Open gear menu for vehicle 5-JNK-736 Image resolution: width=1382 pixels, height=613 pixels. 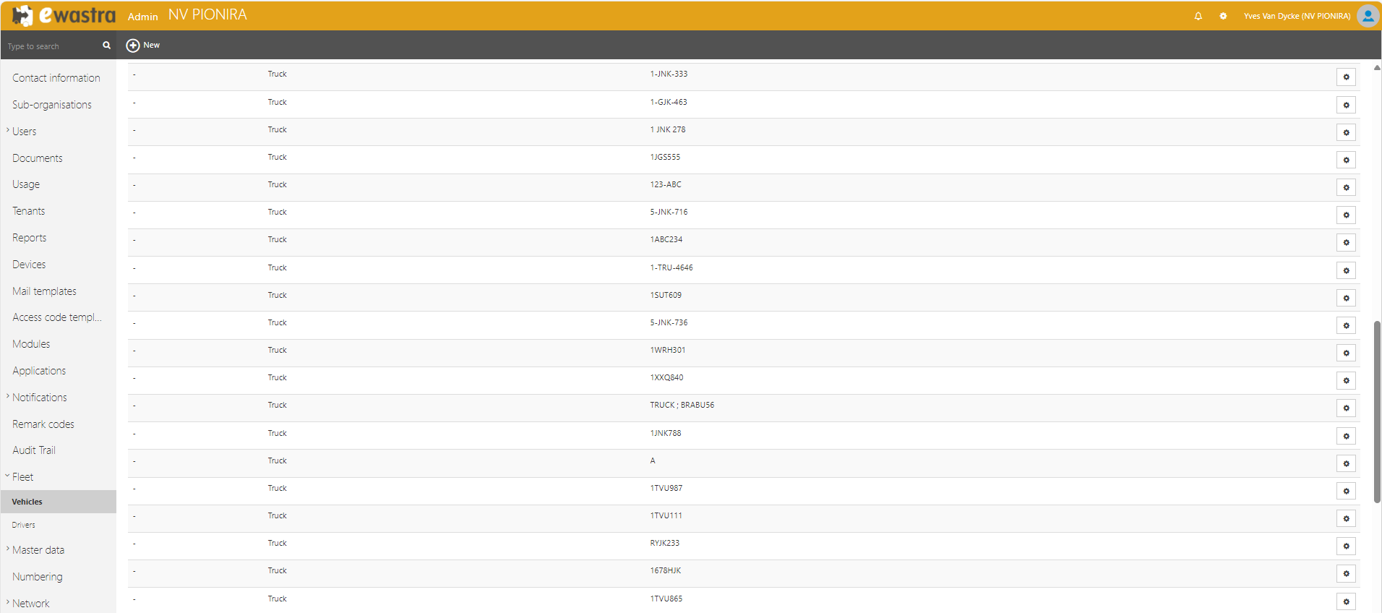1346,325
